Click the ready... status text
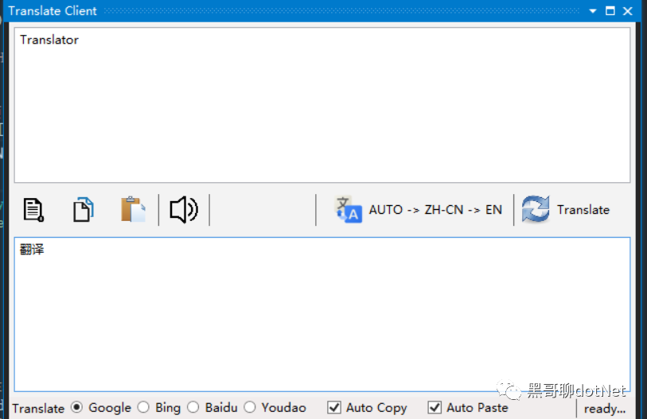647x419 pixels. coord(605,409)
